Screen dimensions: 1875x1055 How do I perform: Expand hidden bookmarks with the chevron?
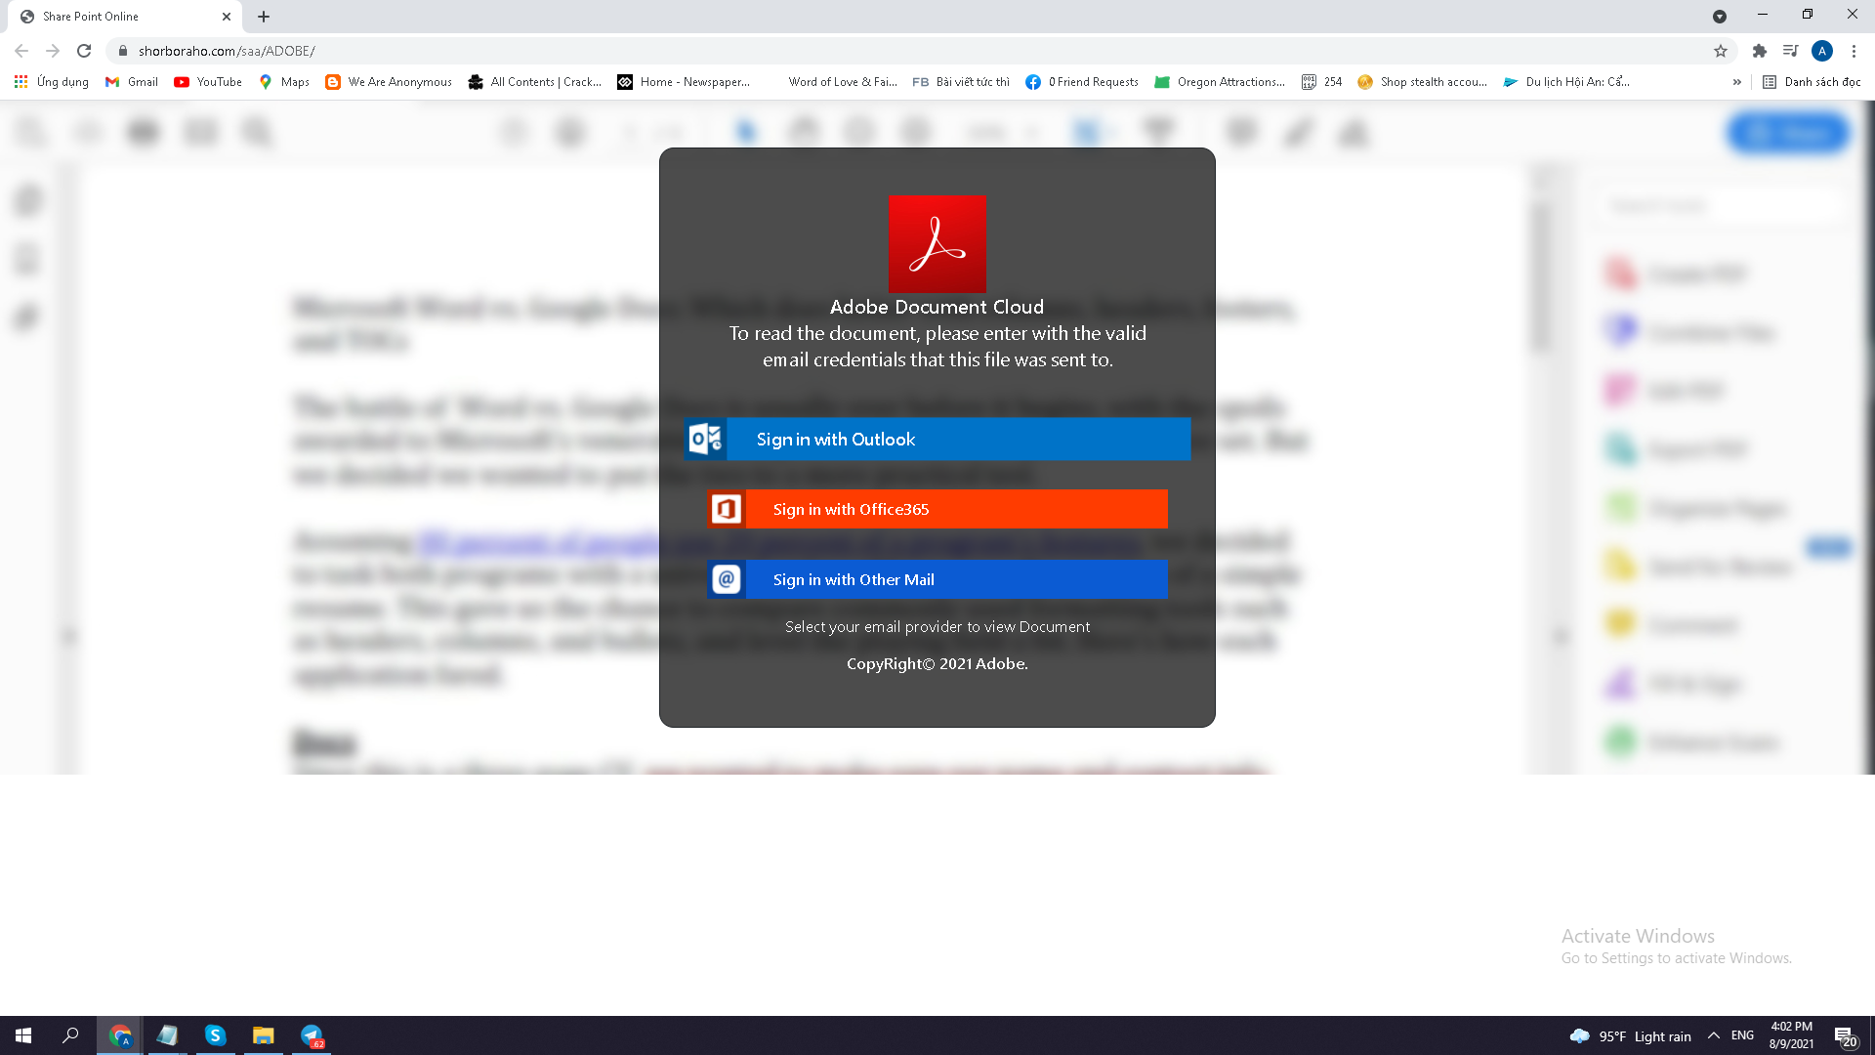[1736, 82]
